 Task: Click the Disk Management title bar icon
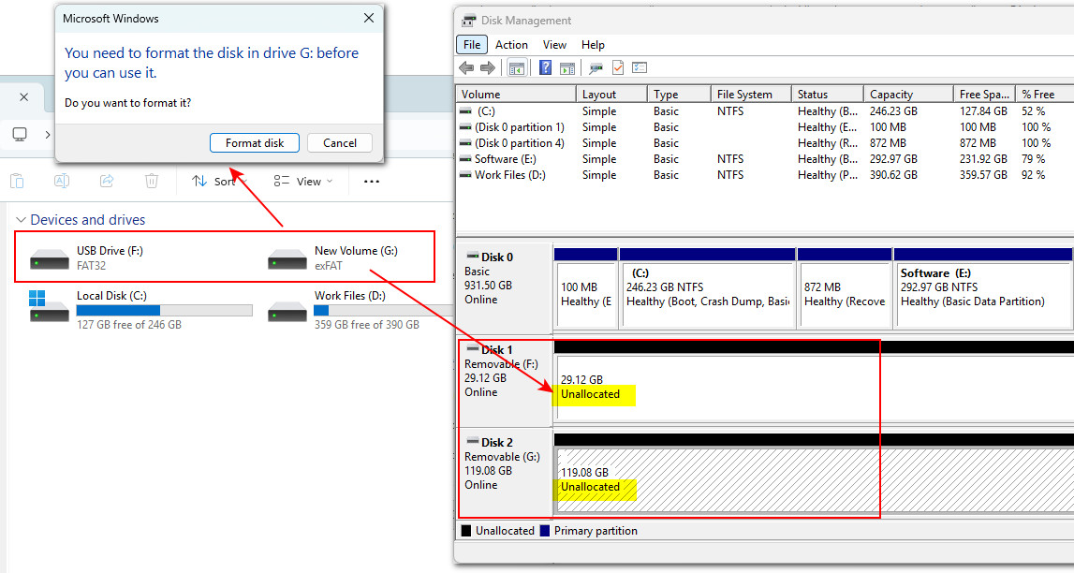(468, 21)
